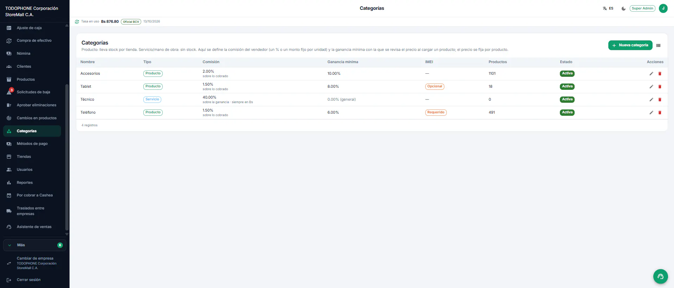The width and height of the screenshot is (674, 288).
Task: Expand the Más menu section
Action: [x=35, y=245]
